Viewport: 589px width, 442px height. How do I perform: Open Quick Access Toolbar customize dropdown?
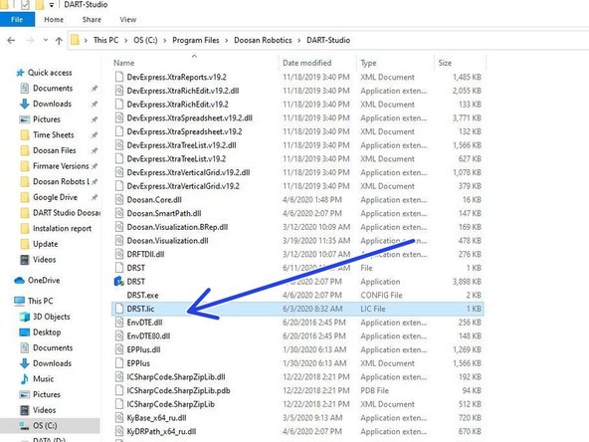(52, 5)
